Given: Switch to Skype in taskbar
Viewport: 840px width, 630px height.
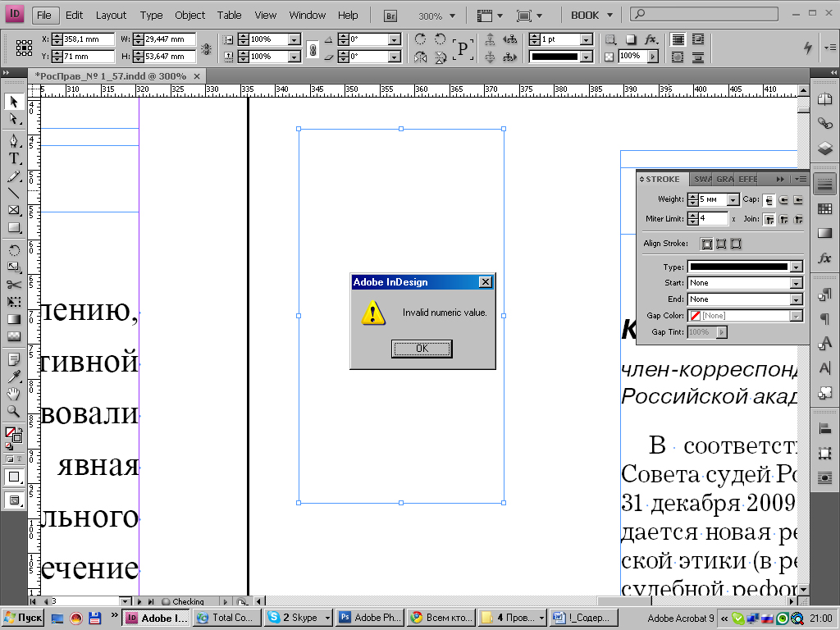Looking at the screenshot, I should point(299,618).
